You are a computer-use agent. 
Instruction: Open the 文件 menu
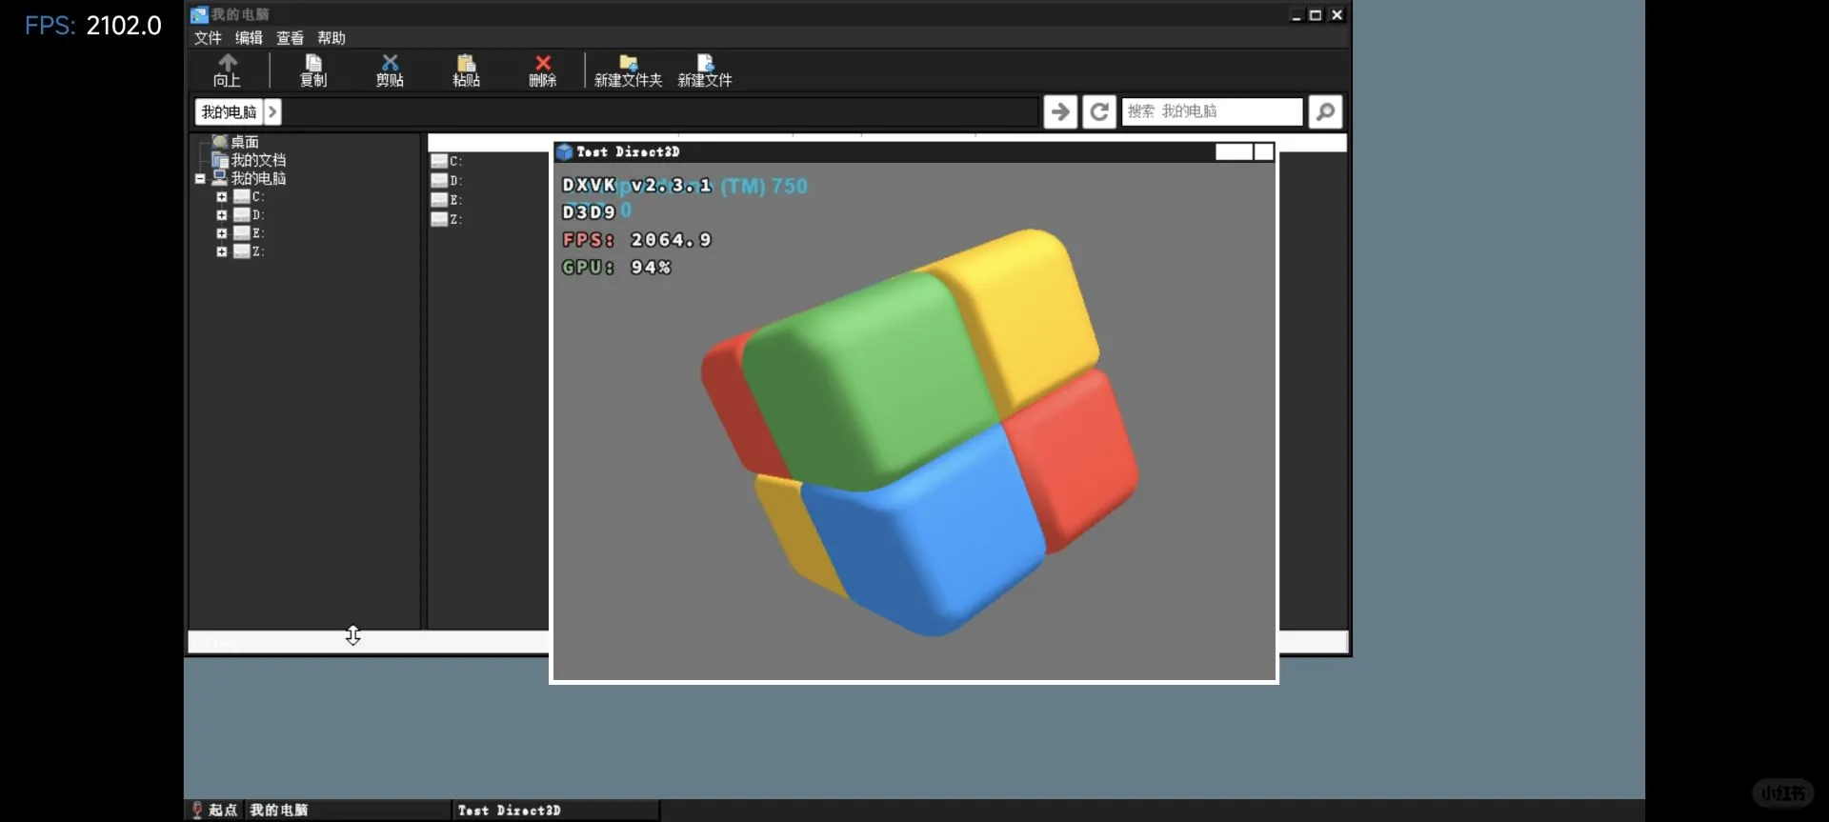tap(208, 38)
